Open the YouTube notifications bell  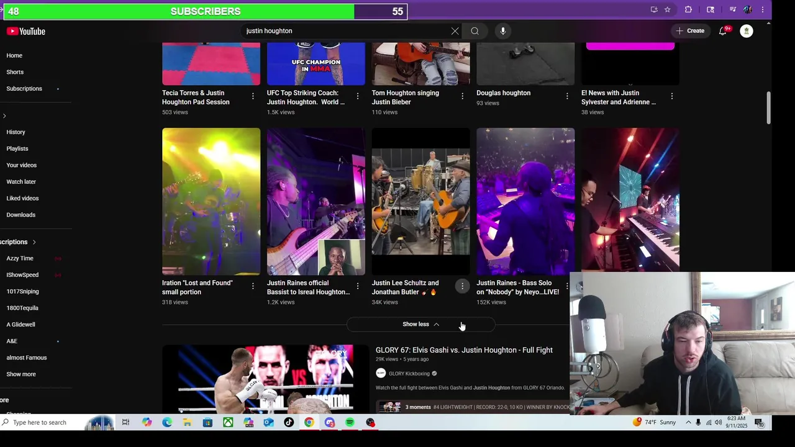click(723, 31)
